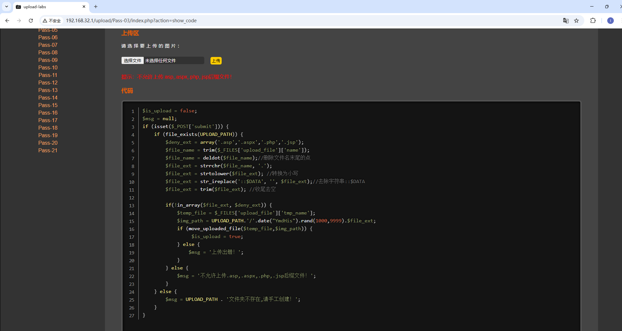
Task: Click the 未选择任何文件 status text
Action: 161,61
